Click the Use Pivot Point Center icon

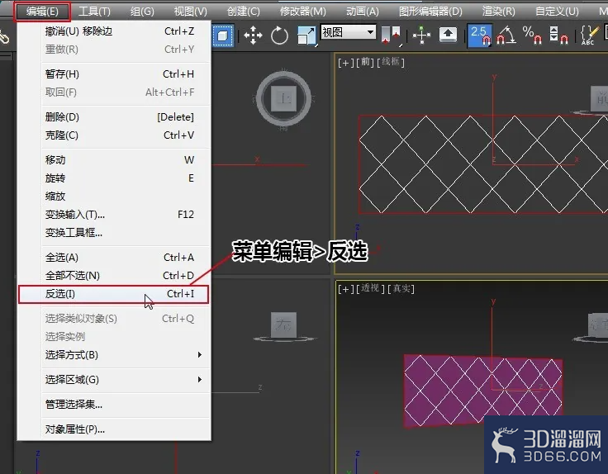pos(391,36)
